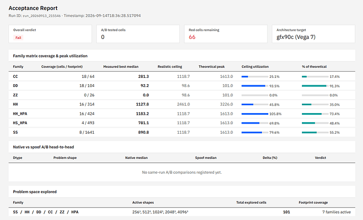This screenshot has height=220, width=363.
Task: Click the SS % of theoretical value 55.2%
Action: coord(335,133)
